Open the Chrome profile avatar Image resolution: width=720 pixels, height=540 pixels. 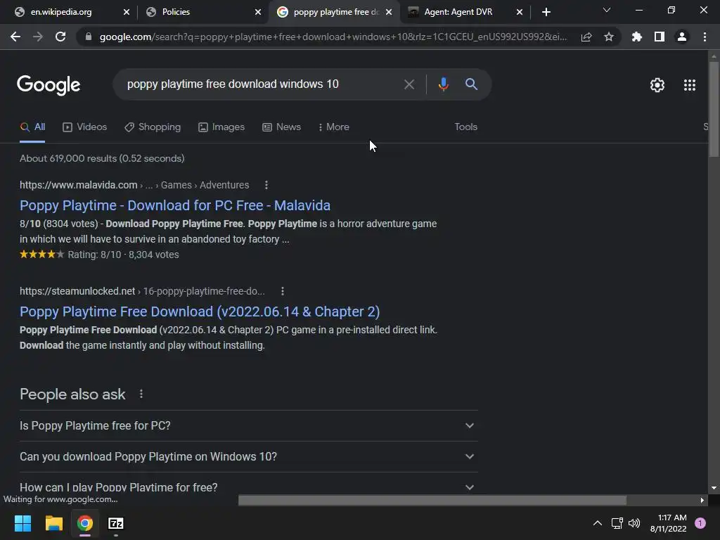click(x=682, y=37)
